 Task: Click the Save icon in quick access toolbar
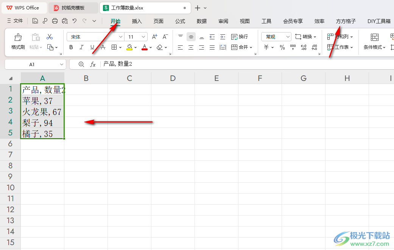[x=35, y=21]
